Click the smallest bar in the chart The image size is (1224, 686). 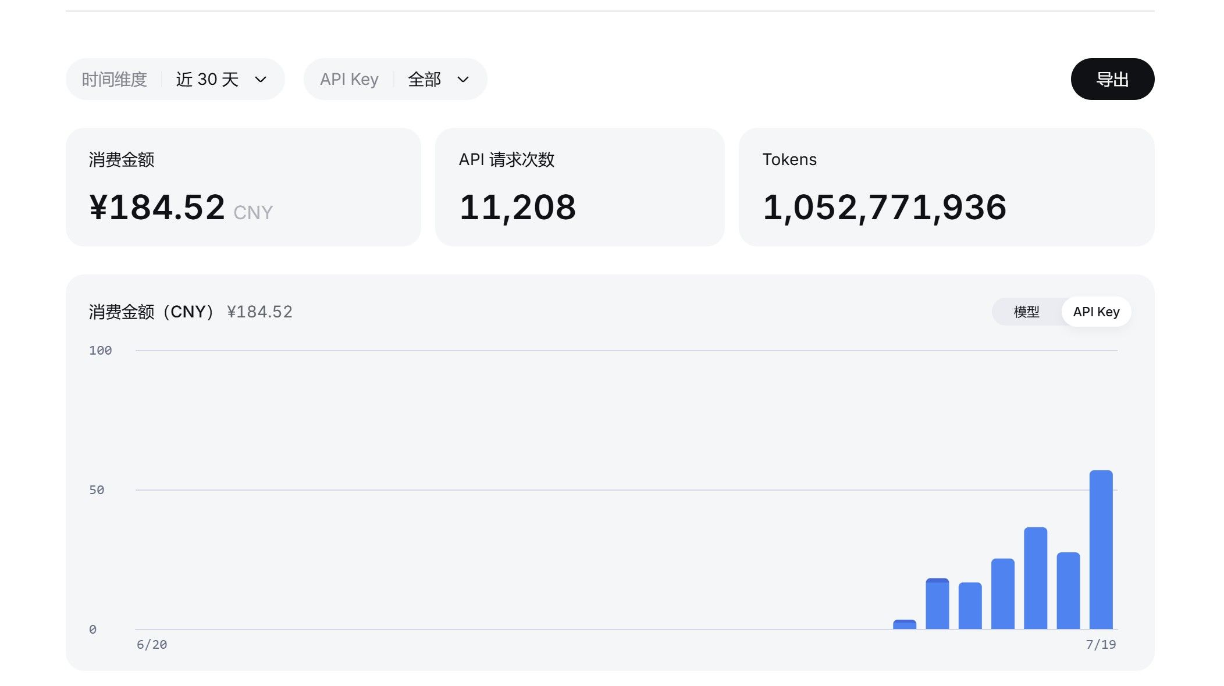point(905,624)
